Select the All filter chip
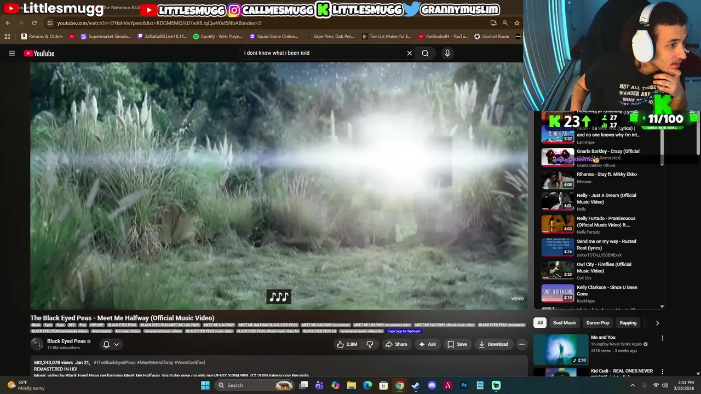Viewport: 701px width, 394px height. 540,323
